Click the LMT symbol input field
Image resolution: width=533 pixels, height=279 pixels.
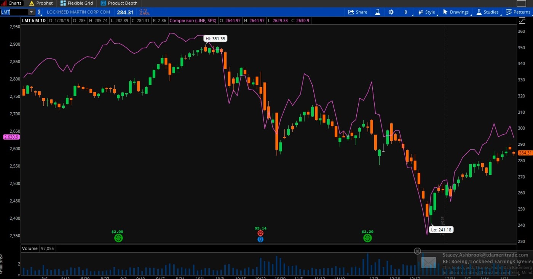(x=14, y=12)
